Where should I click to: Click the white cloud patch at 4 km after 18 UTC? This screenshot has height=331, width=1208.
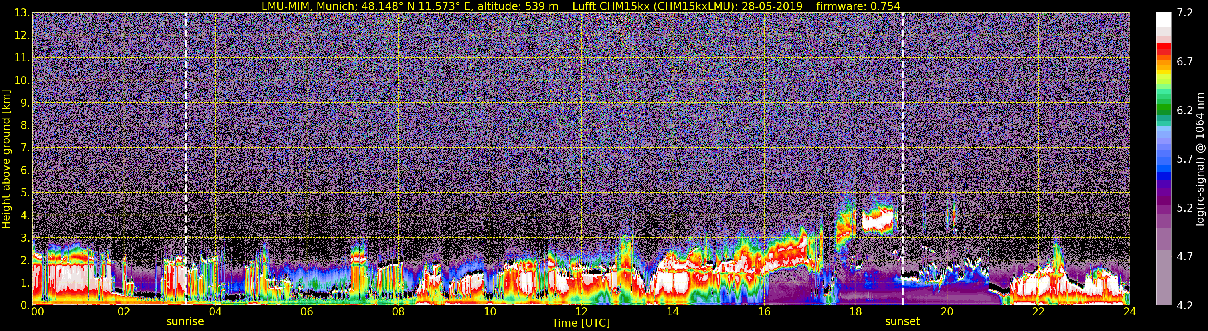click(x=878, y=221)
